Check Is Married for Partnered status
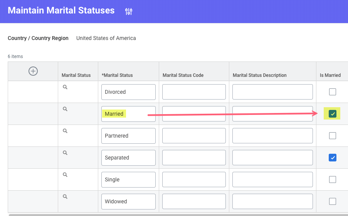Viewport: 348px width, 216px height. (333, 136)
